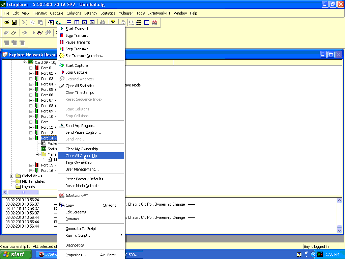Screen dimensions: 345x259
Task: Launch IxNetwork-FT from the toolbar icon
Action: pyautogui.click(x=154, y=22)
